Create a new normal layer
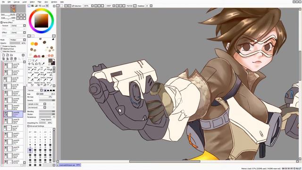 (x=3, y=55)
